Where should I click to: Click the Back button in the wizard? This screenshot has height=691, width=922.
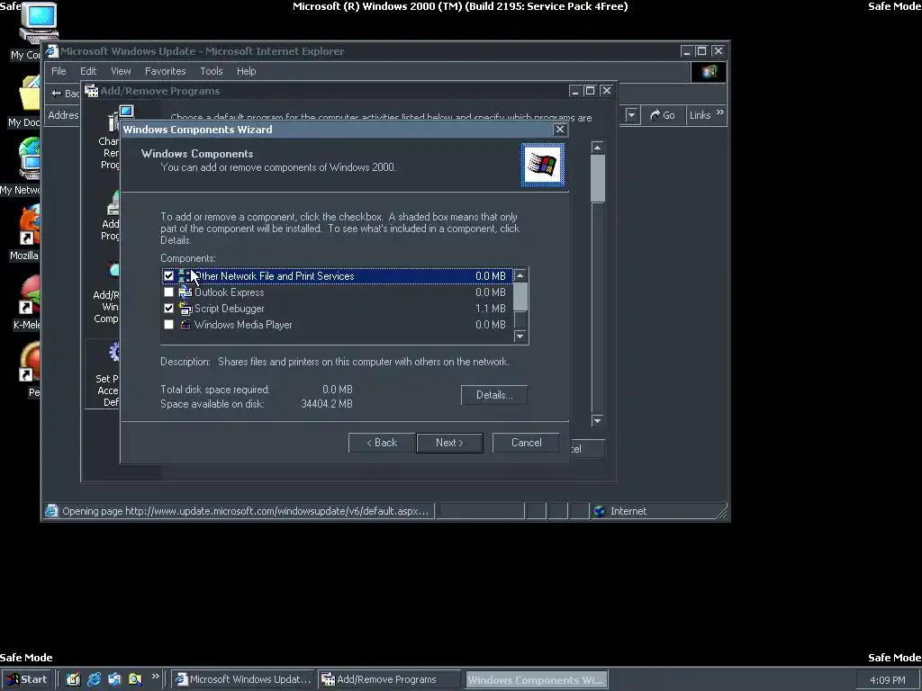coord(382,443)
